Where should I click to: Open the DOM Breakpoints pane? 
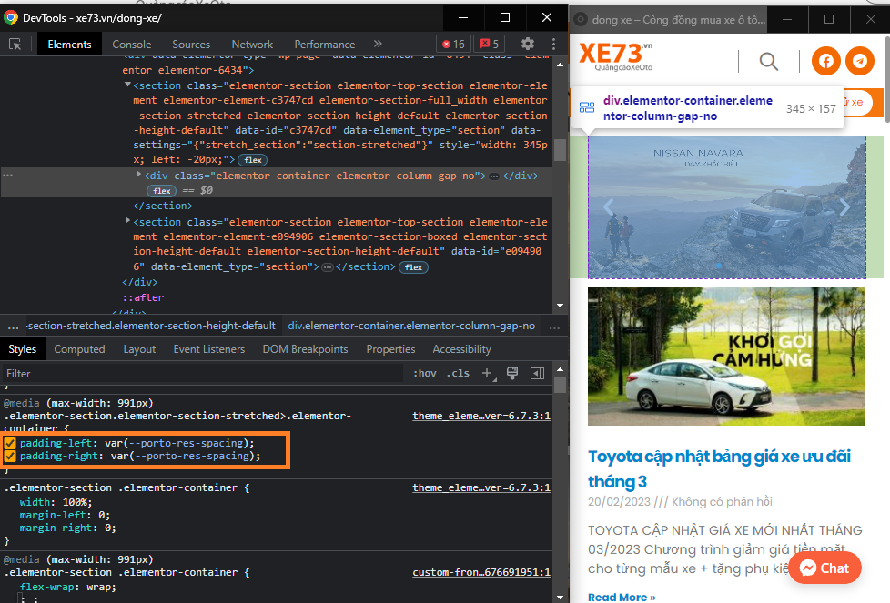(x=305, y=349)
